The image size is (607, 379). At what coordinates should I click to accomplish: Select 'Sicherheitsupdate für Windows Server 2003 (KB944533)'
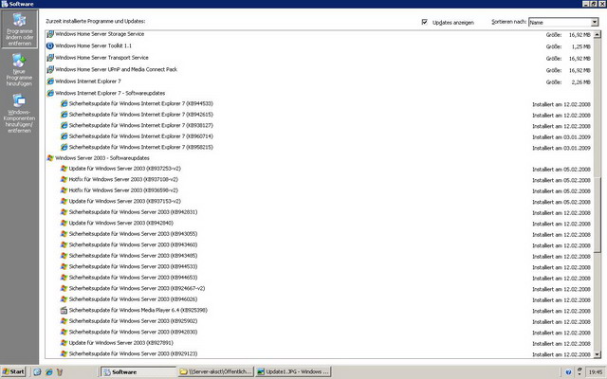[133, 266]
